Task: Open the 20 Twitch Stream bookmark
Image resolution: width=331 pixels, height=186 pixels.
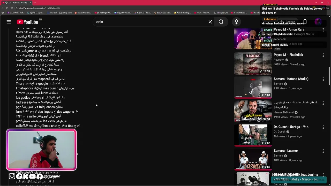Action: (239, 13)
